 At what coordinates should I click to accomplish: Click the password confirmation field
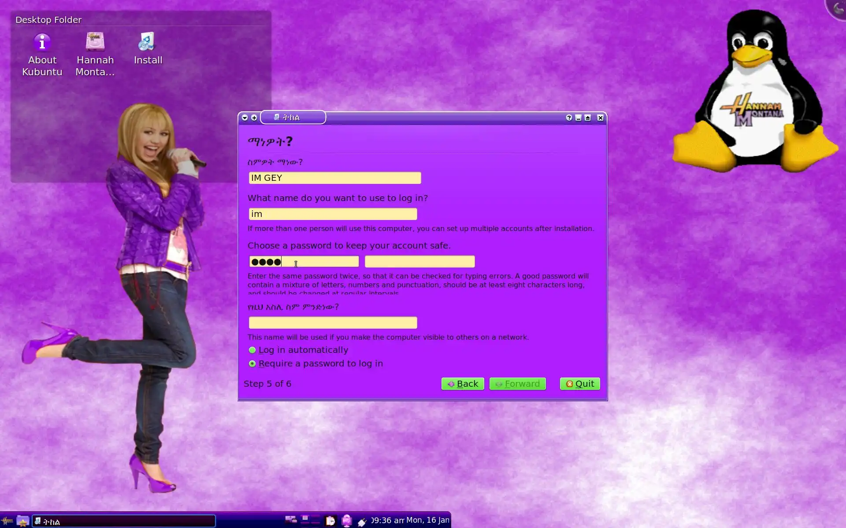[x=419, y=262]
